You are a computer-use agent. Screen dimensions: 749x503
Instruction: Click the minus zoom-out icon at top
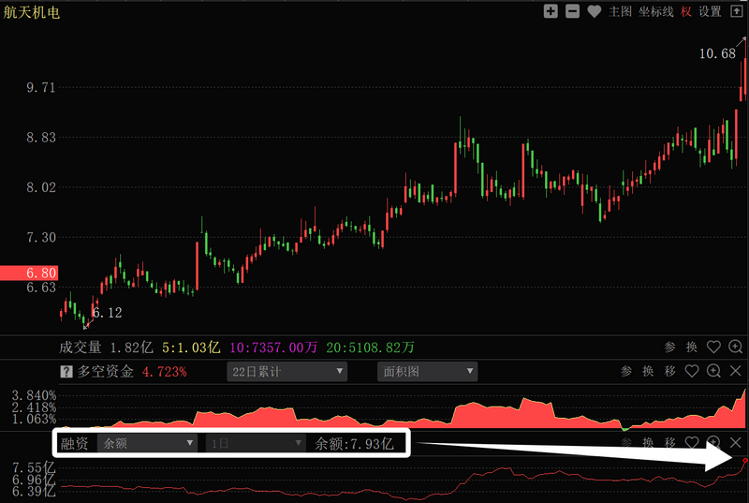pos(572,11)
